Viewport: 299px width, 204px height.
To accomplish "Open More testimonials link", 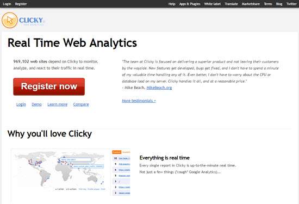I will click(x=139, y=101).
